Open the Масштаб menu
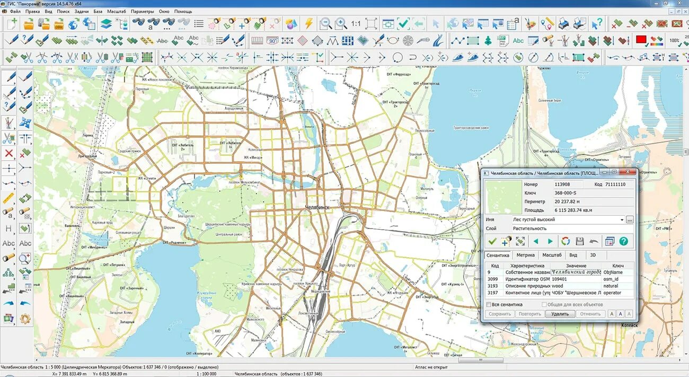This screenshot has width=689, height=377. (x=116, y=11)
